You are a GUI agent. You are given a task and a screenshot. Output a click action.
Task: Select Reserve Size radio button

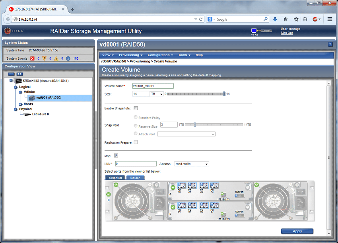[136, 126]
